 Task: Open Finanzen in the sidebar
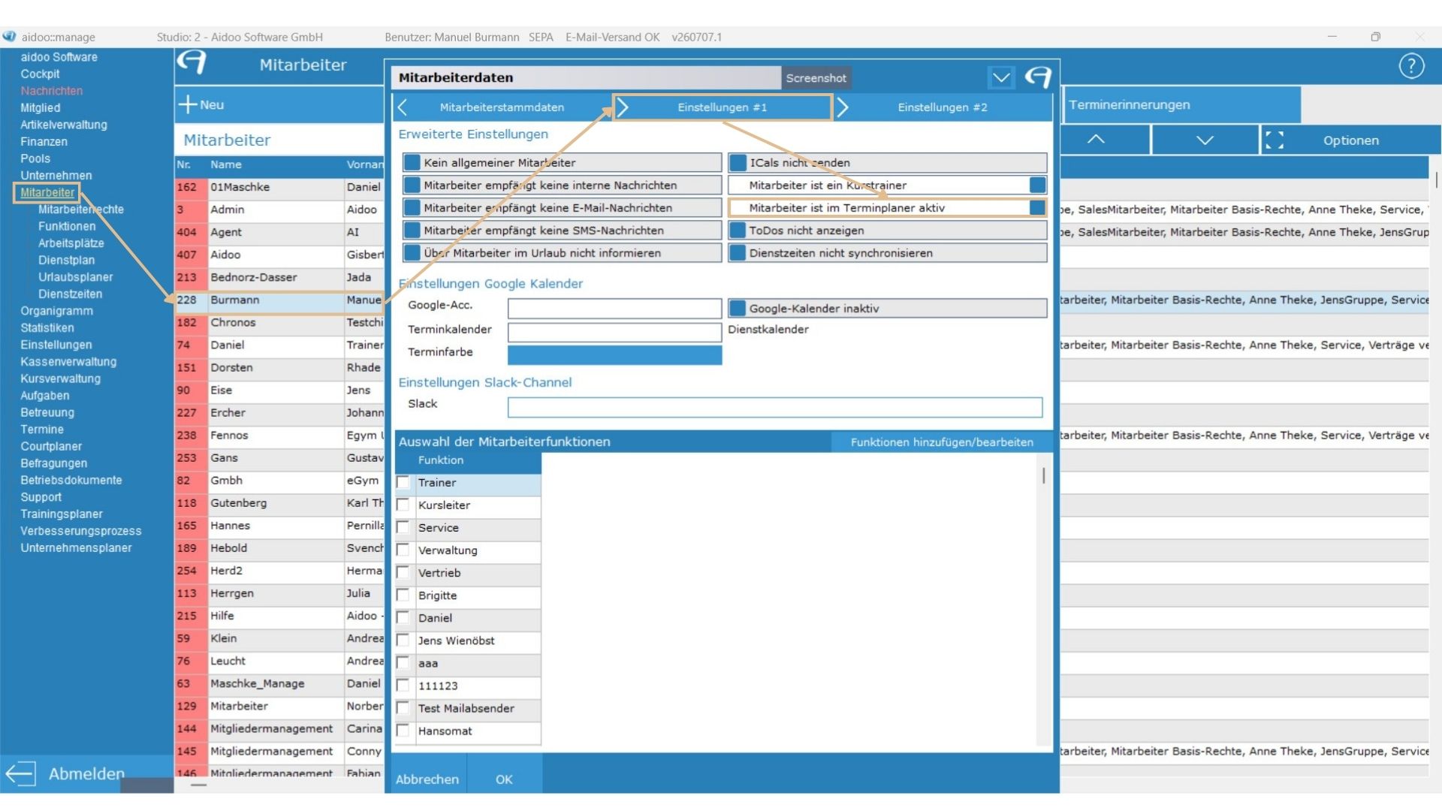pos(44,141)
